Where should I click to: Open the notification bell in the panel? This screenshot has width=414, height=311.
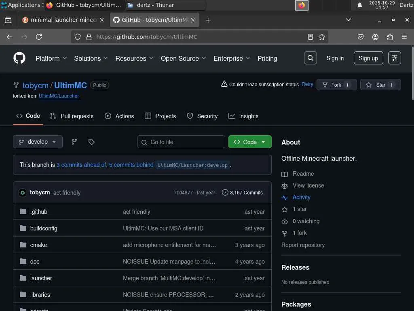[x=359, y=5]
